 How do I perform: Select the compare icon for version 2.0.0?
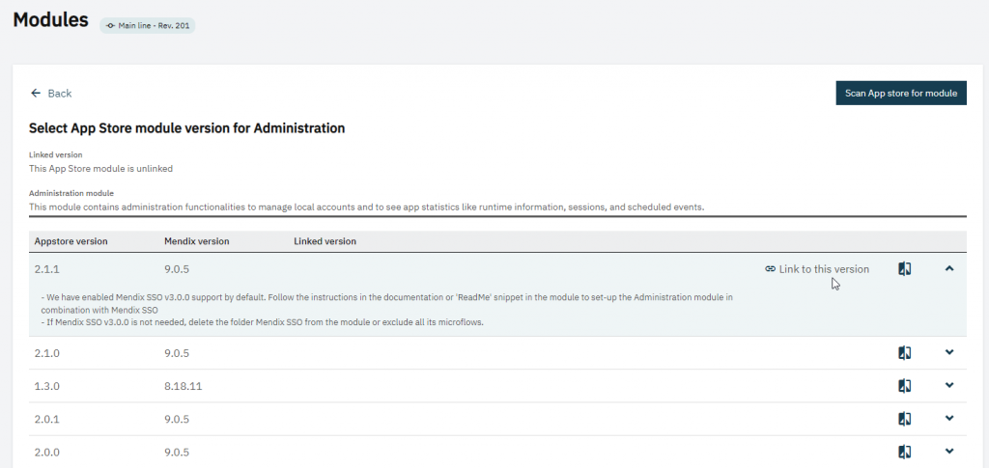[904, 452]
